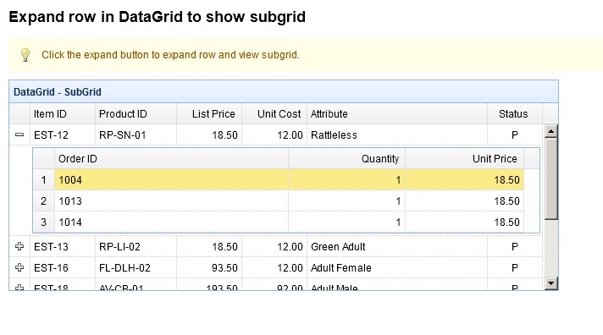Click the RP-SN-01 product ID cell
Image resolution: width=603 pixels, height=335 pixels.
pyautogui.click(x=136, y=135)
